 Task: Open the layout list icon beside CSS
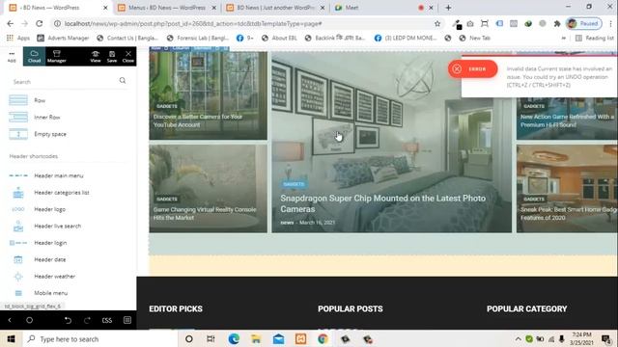pos(126,320)
